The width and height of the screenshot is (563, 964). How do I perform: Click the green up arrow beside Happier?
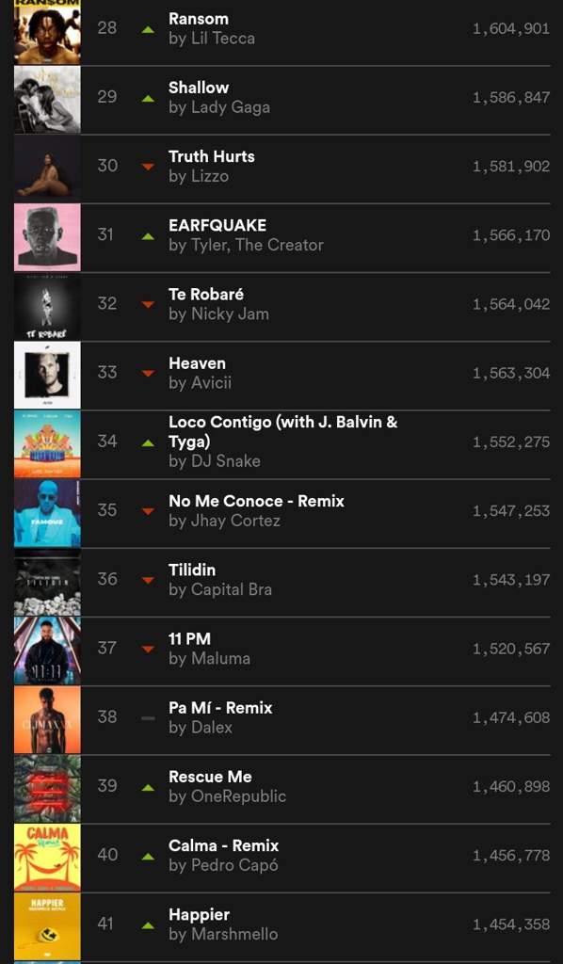[x=148, y=924]
